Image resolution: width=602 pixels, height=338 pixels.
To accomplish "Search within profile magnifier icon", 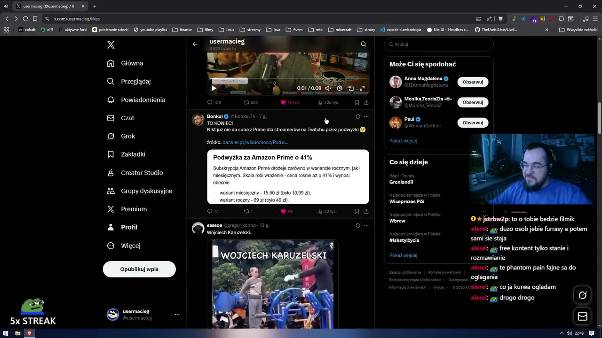I will (363, 44).
